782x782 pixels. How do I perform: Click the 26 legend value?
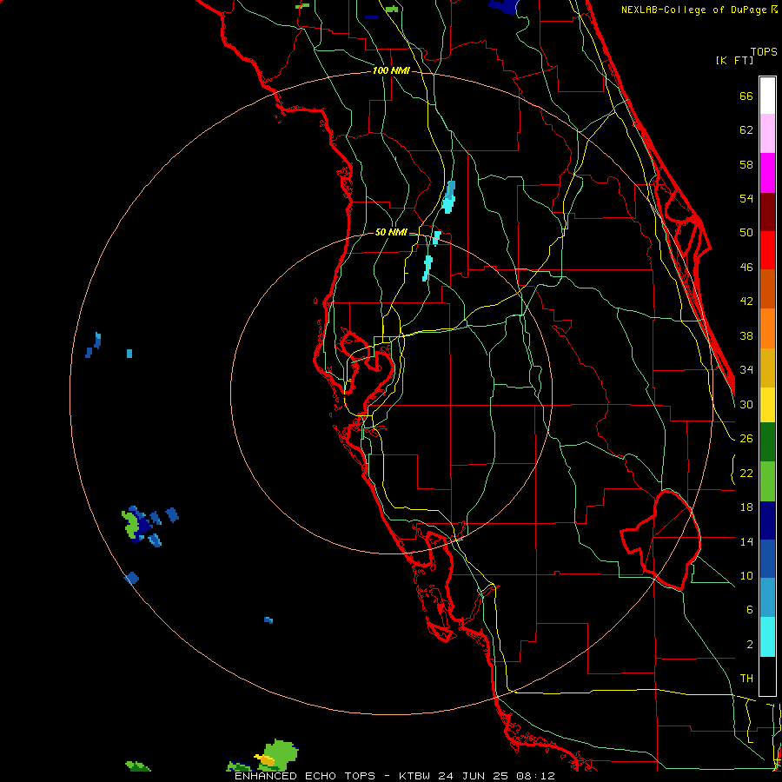pyautogui.click(x=746, y=439)
